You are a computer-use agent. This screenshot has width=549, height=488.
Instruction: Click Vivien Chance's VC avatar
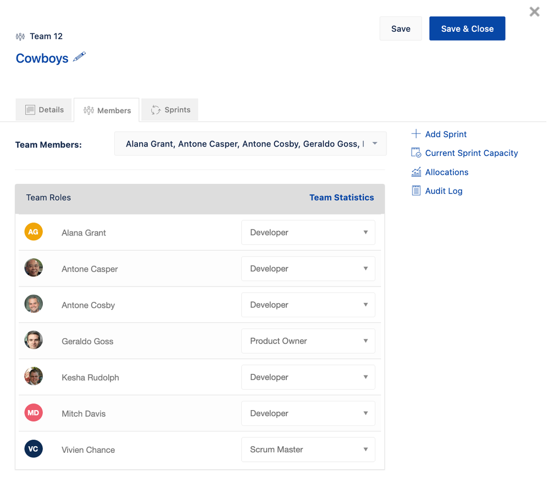coord(34,450)
